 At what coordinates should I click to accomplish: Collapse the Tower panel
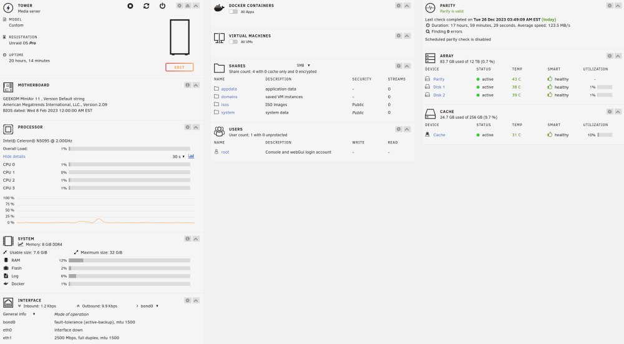coord(196,6)
